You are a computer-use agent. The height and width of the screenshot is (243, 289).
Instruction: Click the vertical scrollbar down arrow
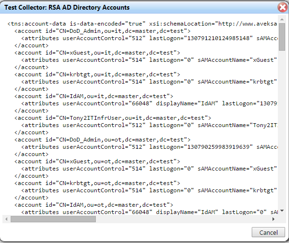point(282,211)
